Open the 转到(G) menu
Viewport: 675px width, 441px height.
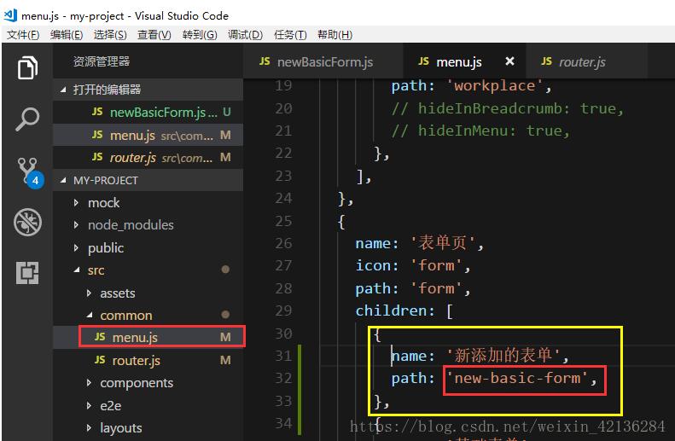(x=200, y=34)
